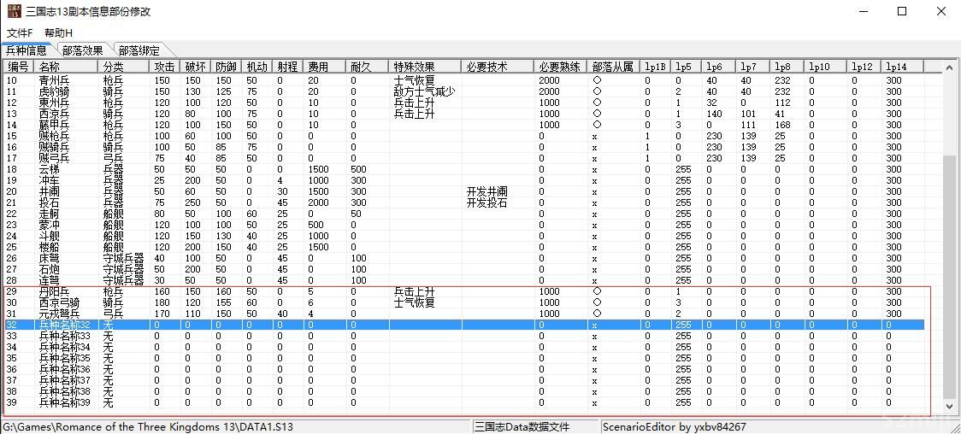Select the 兵种信息 tab
961x434 pixels.
click(27, 50)
